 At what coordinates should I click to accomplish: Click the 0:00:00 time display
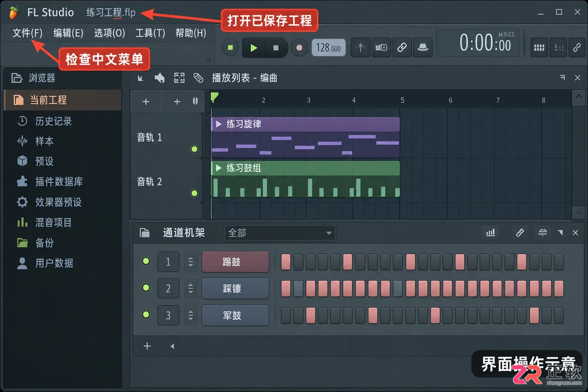pos(485,43)
